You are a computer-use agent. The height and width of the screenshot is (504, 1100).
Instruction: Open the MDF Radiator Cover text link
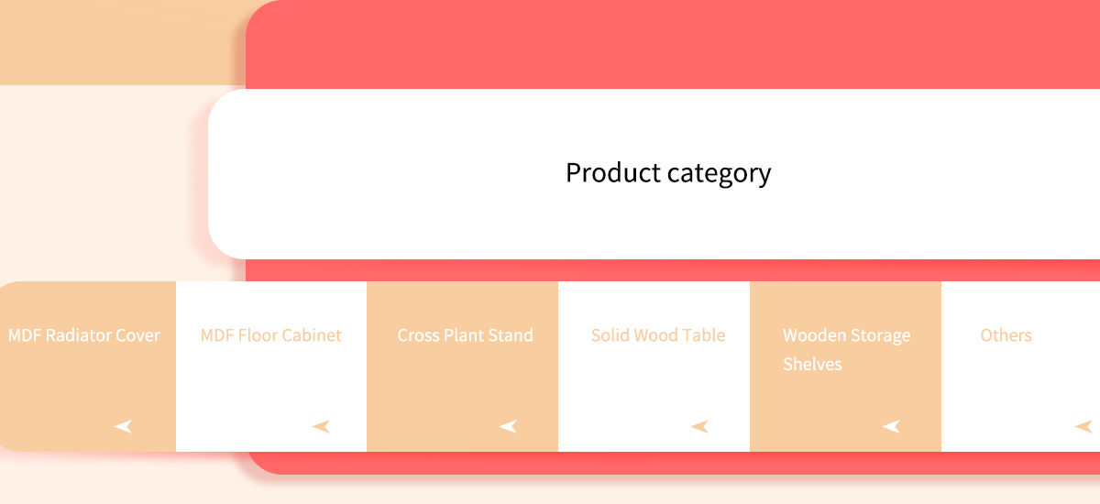(84, 335)
